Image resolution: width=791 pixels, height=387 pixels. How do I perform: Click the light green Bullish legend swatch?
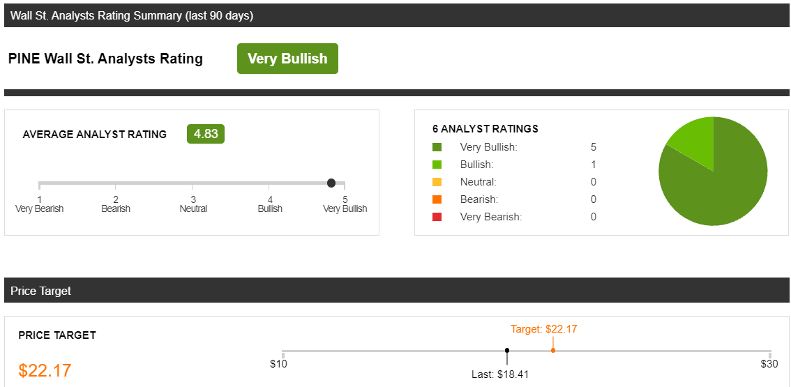tap(437, 165)
